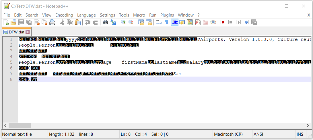The height and width of the screenshot is (140, 313).
Task: Open the User Defined Language dialog icon
Action: coord(182,22)
